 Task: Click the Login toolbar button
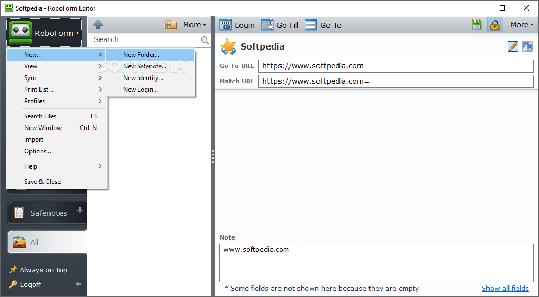[x=237, y=25]
